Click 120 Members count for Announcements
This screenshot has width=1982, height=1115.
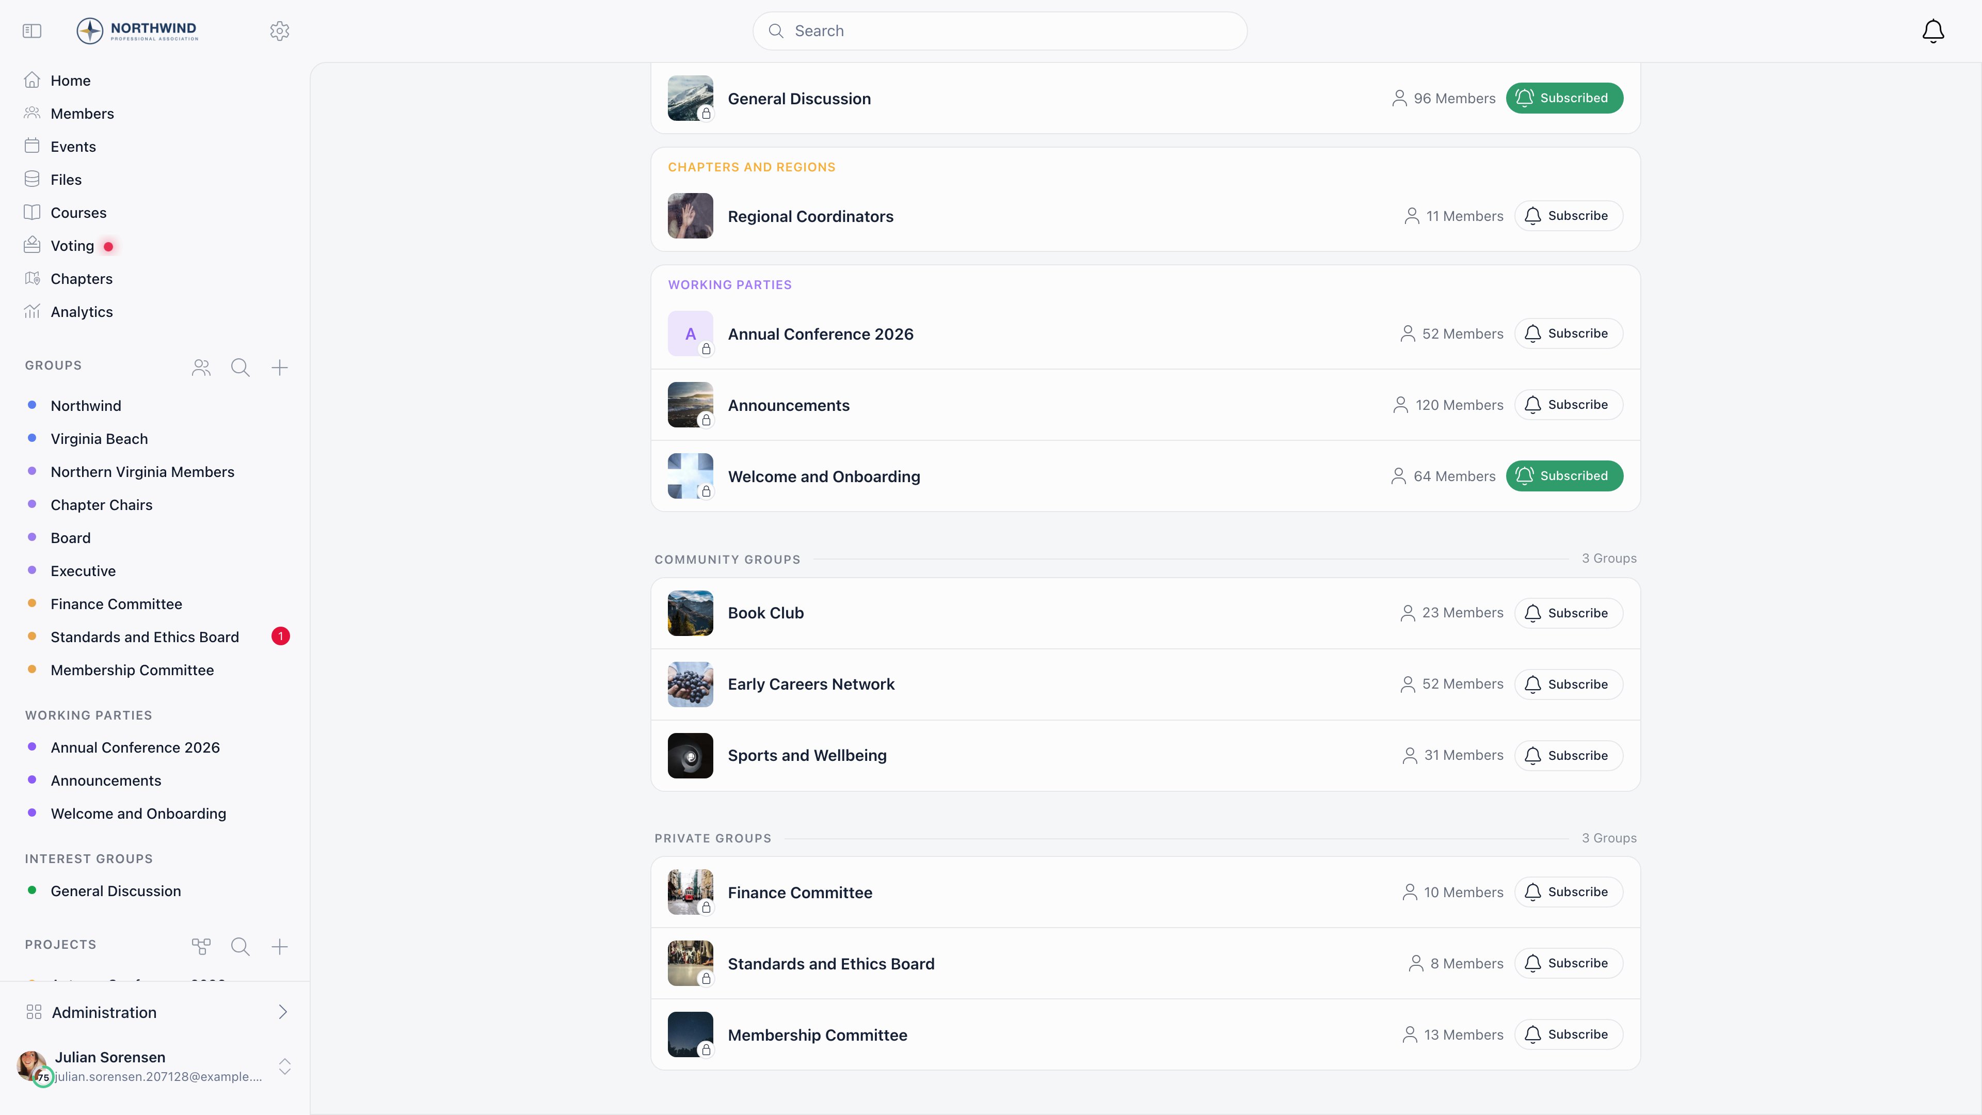1448,405
